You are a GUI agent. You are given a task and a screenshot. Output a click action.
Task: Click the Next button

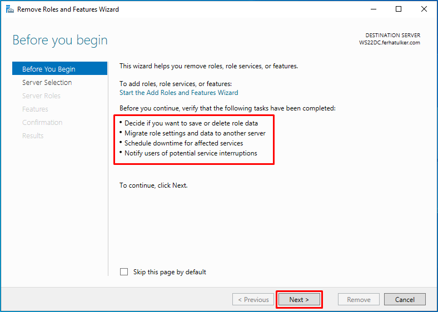tap(299, 299)
